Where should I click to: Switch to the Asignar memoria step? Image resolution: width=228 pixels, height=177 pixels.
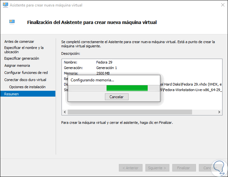pyautogui.click(x=17, y=65)
